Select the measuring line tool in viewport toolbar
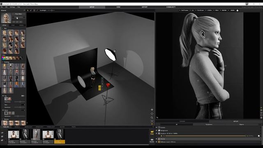Viewport: 263px width, 148px height. (x=37, y=10)
